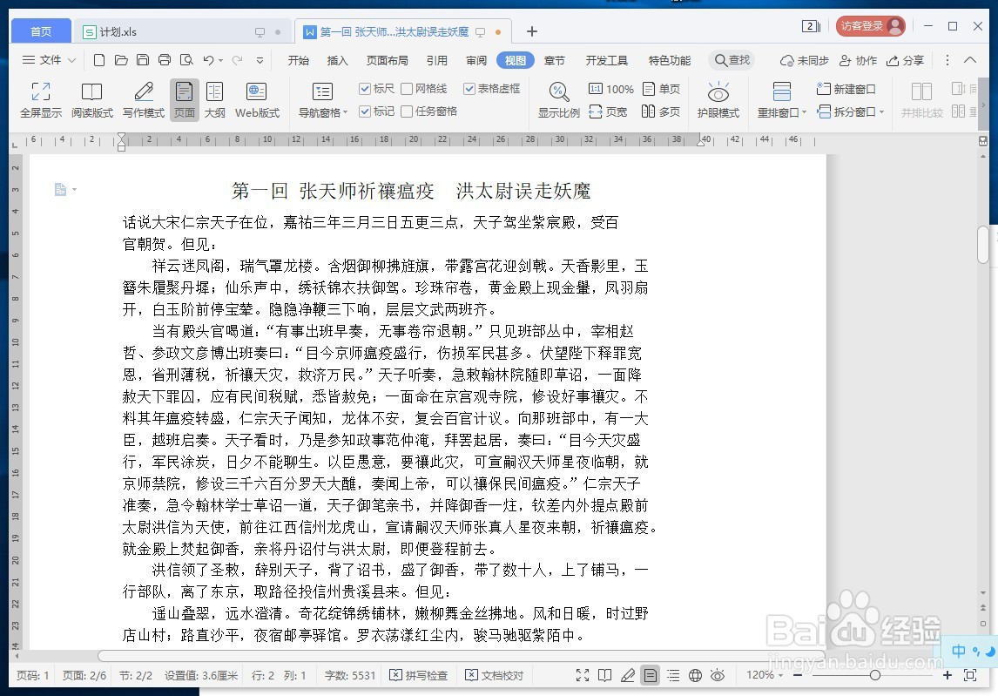Image resolution: width=998 pixels, height=696 pixels.
Task: Click the vertical scrollbar thumb
Action: 983,245
